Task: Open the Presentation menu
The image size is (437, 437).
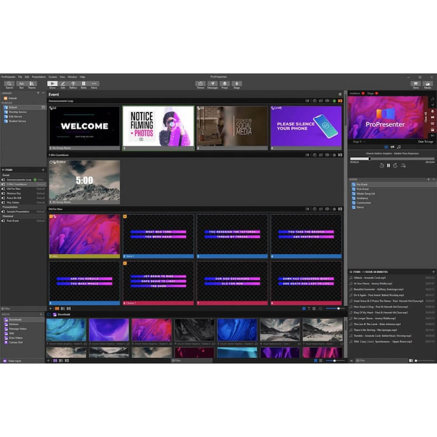Action: pos(39,76)
